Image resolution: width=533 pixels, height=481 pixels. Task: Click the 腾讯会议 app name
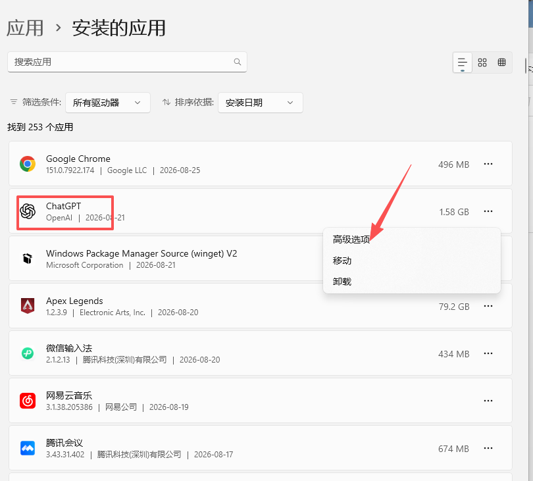(x=64, y=443)
